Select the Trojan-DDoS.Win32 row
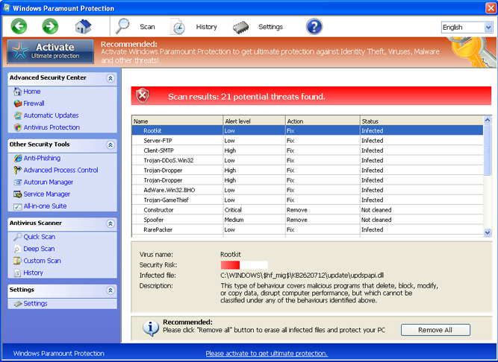 308,160
